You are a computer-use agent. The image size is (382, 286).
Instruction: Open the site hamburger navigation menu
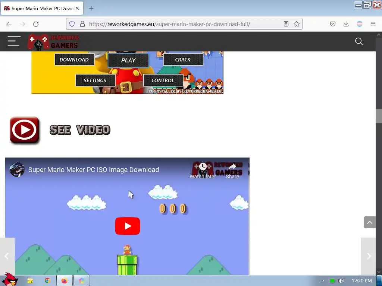[x=14, y=41]
